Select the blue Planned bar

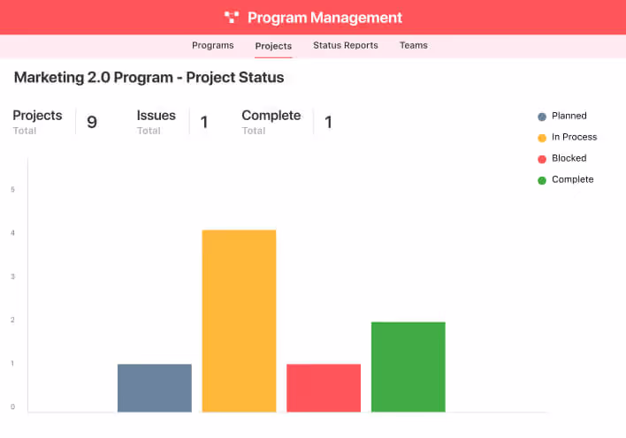[x=155, y=388]
